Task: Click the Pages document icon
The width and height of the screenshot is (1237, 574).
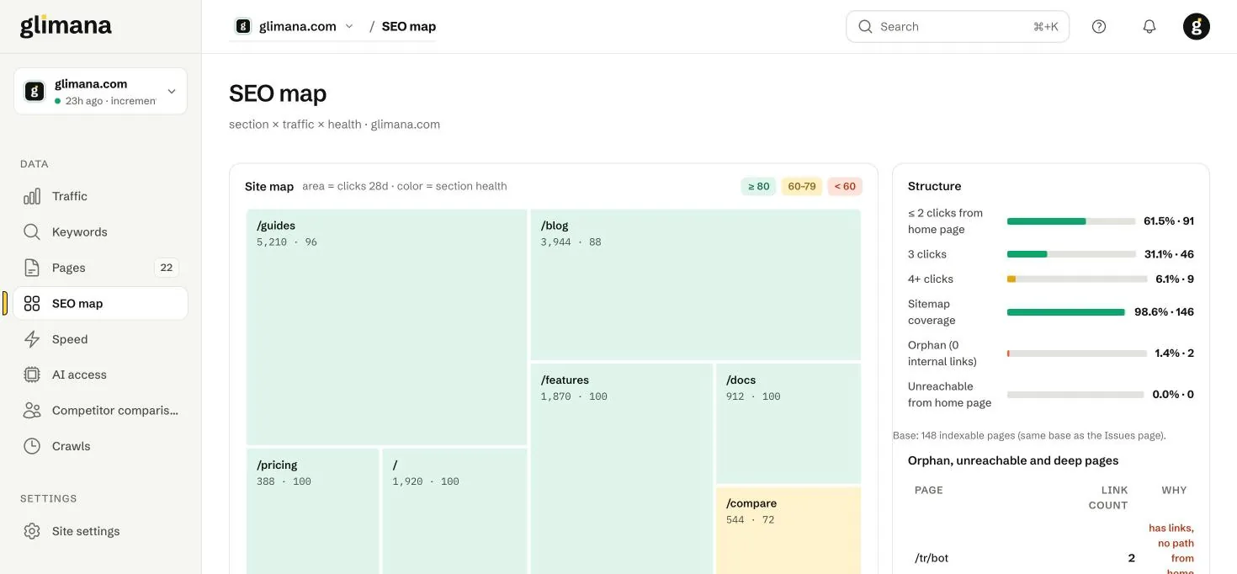Action: pos(32,268)
